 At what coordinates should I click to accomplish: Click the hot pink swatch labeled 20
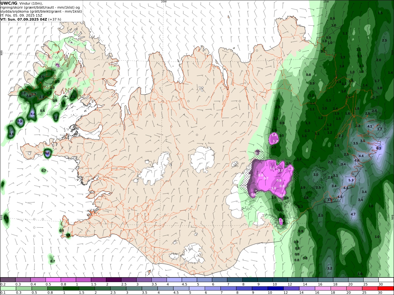coord(354,289)
